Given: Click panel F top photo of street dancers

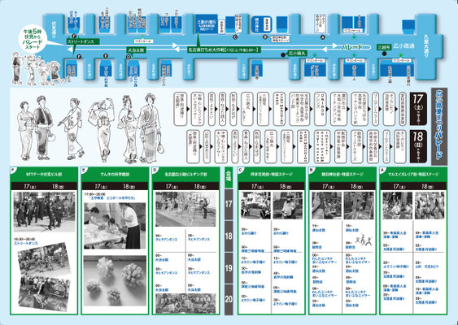Looking at the screenshot, I should coord(44,212).
